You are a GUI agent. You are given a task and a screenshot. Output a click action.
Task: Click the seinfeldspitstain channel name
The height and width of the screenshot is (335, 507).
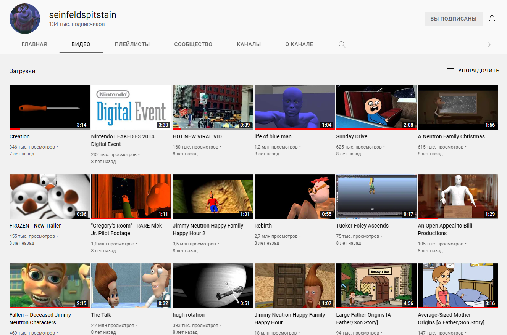coord(82,15)
